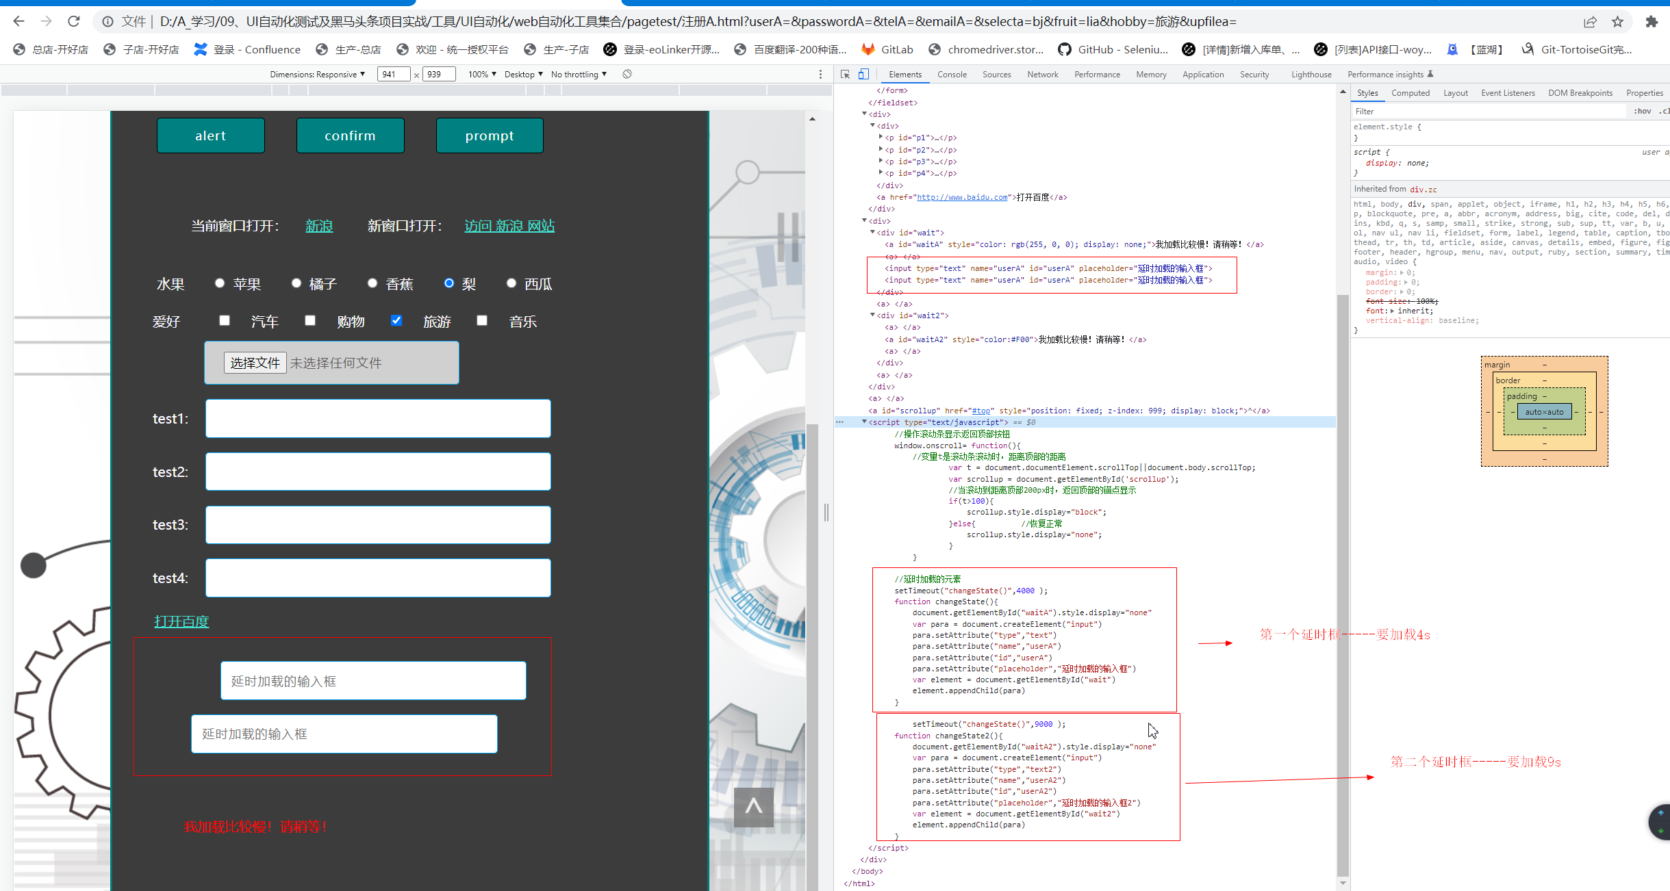Open device toolbar more options menu
Image resolution: width=1670 pixels, height=891 pixels.
coord(820,74)
